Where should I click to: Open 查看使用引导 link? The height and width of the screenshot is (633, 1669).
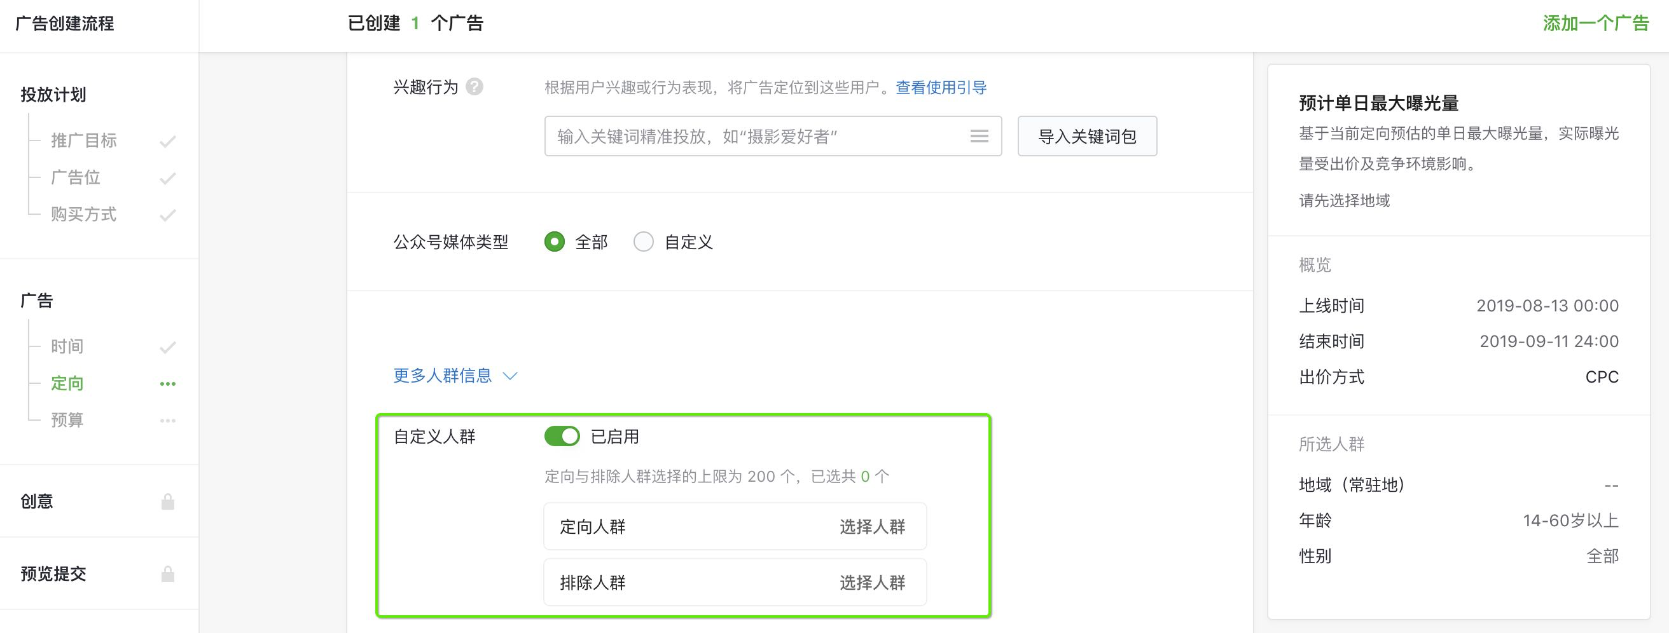[941, 87]
